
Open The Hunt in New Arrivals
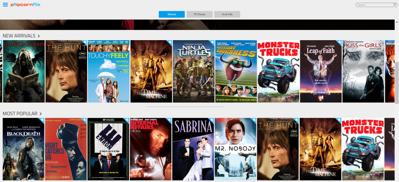66,71
